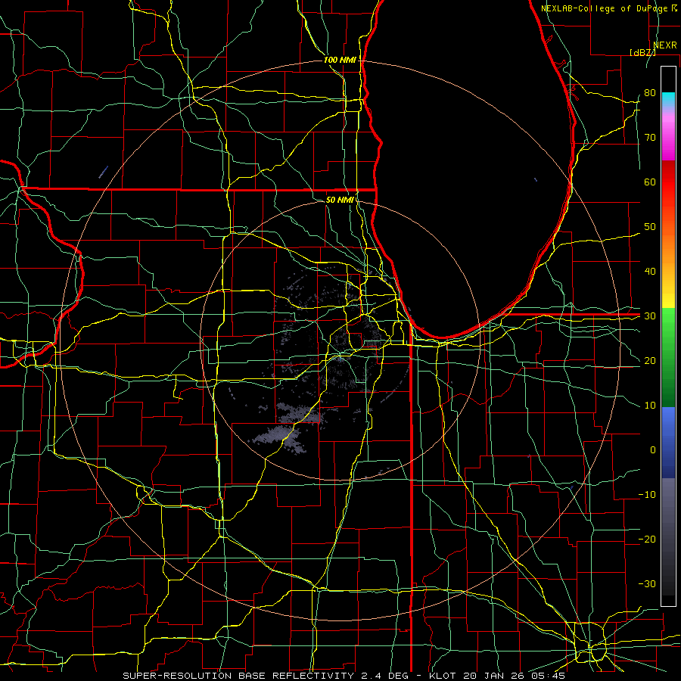This screenshot has width=681, height=681.
Task: Click the -20 dBZ scale value
Action: click(x=647, y=539)
